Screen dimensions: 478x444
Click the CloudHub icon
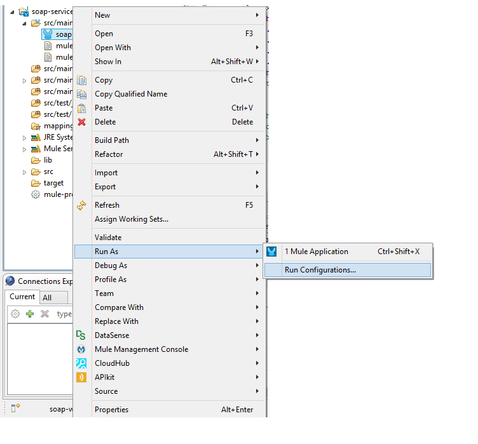click(x=81, y=363)
